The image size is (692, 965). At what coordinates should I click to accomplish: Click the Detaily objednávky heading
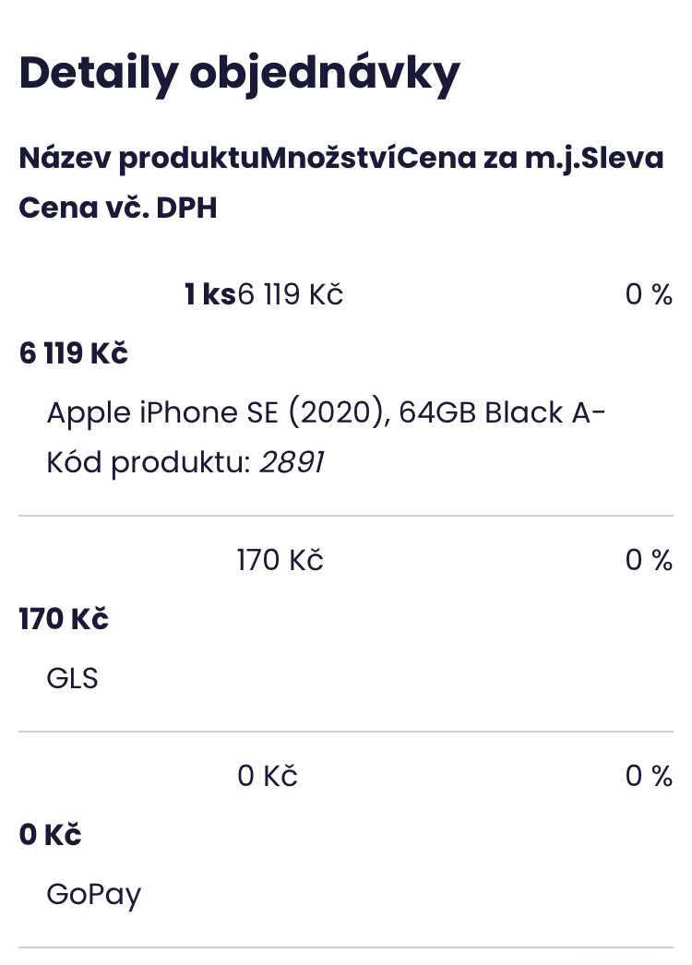[239, 74]
